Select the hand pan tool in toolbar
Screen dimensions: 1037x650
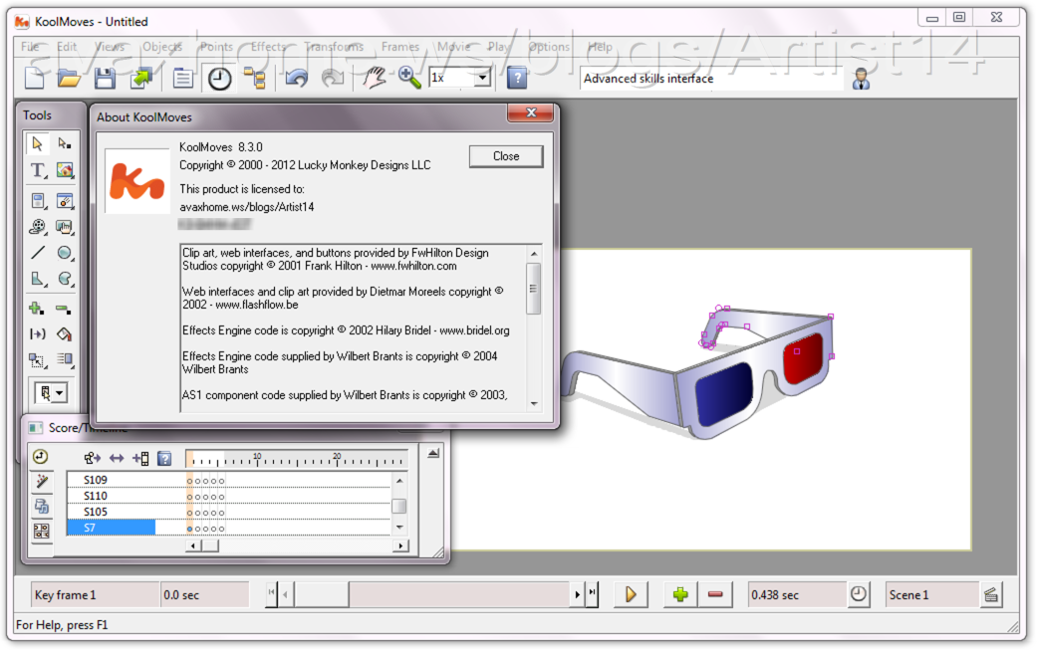(x=375, y=78)
